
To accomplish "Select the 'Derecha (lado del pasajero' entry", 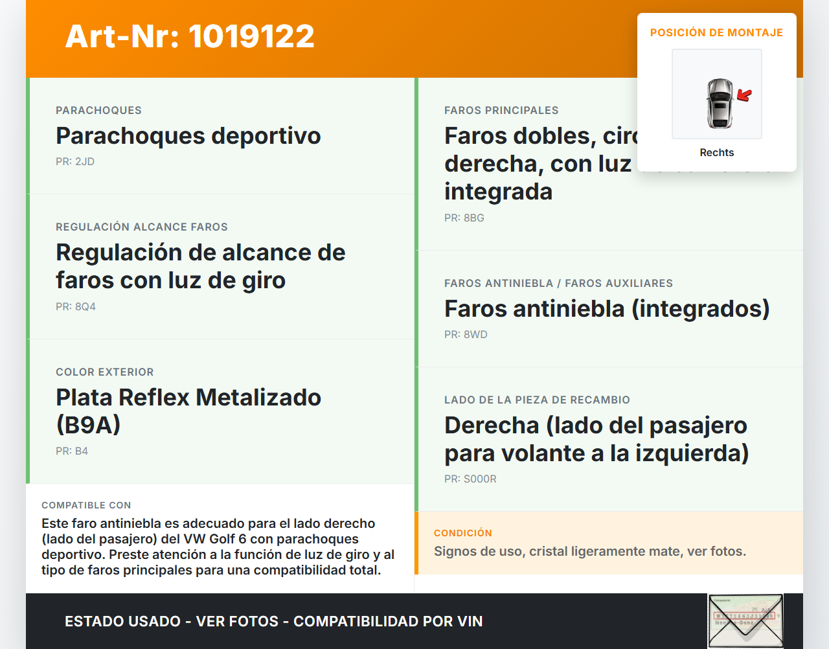I will [596, 439].
